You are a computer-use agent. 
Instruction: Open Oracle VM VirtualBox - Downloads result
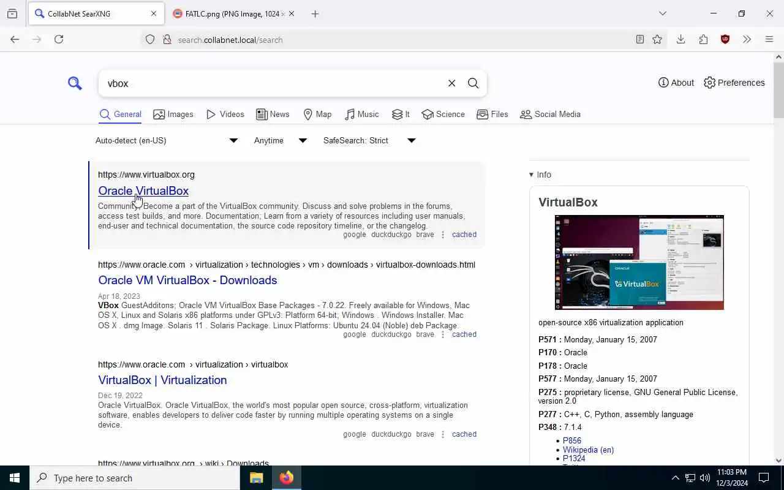(x=187, y=281)
